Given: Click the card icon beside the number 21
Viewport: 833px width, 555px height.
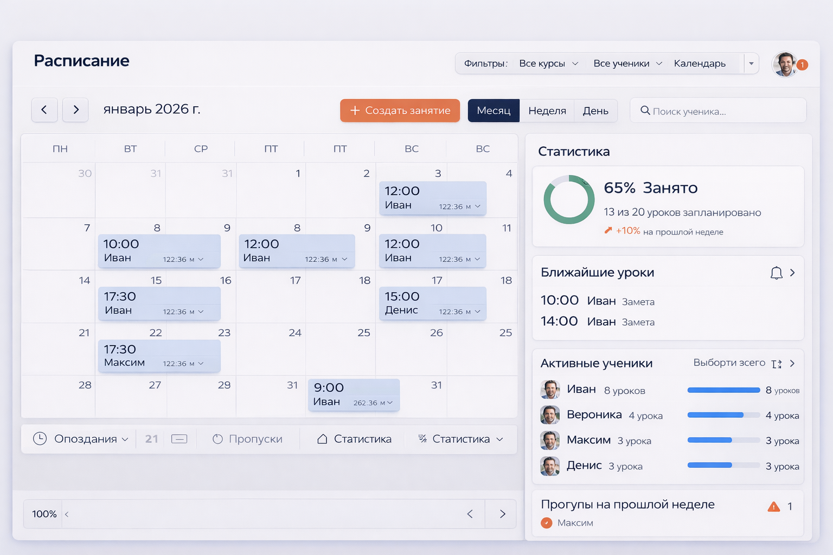Looking at the screenshot, I should pos(179,438).
